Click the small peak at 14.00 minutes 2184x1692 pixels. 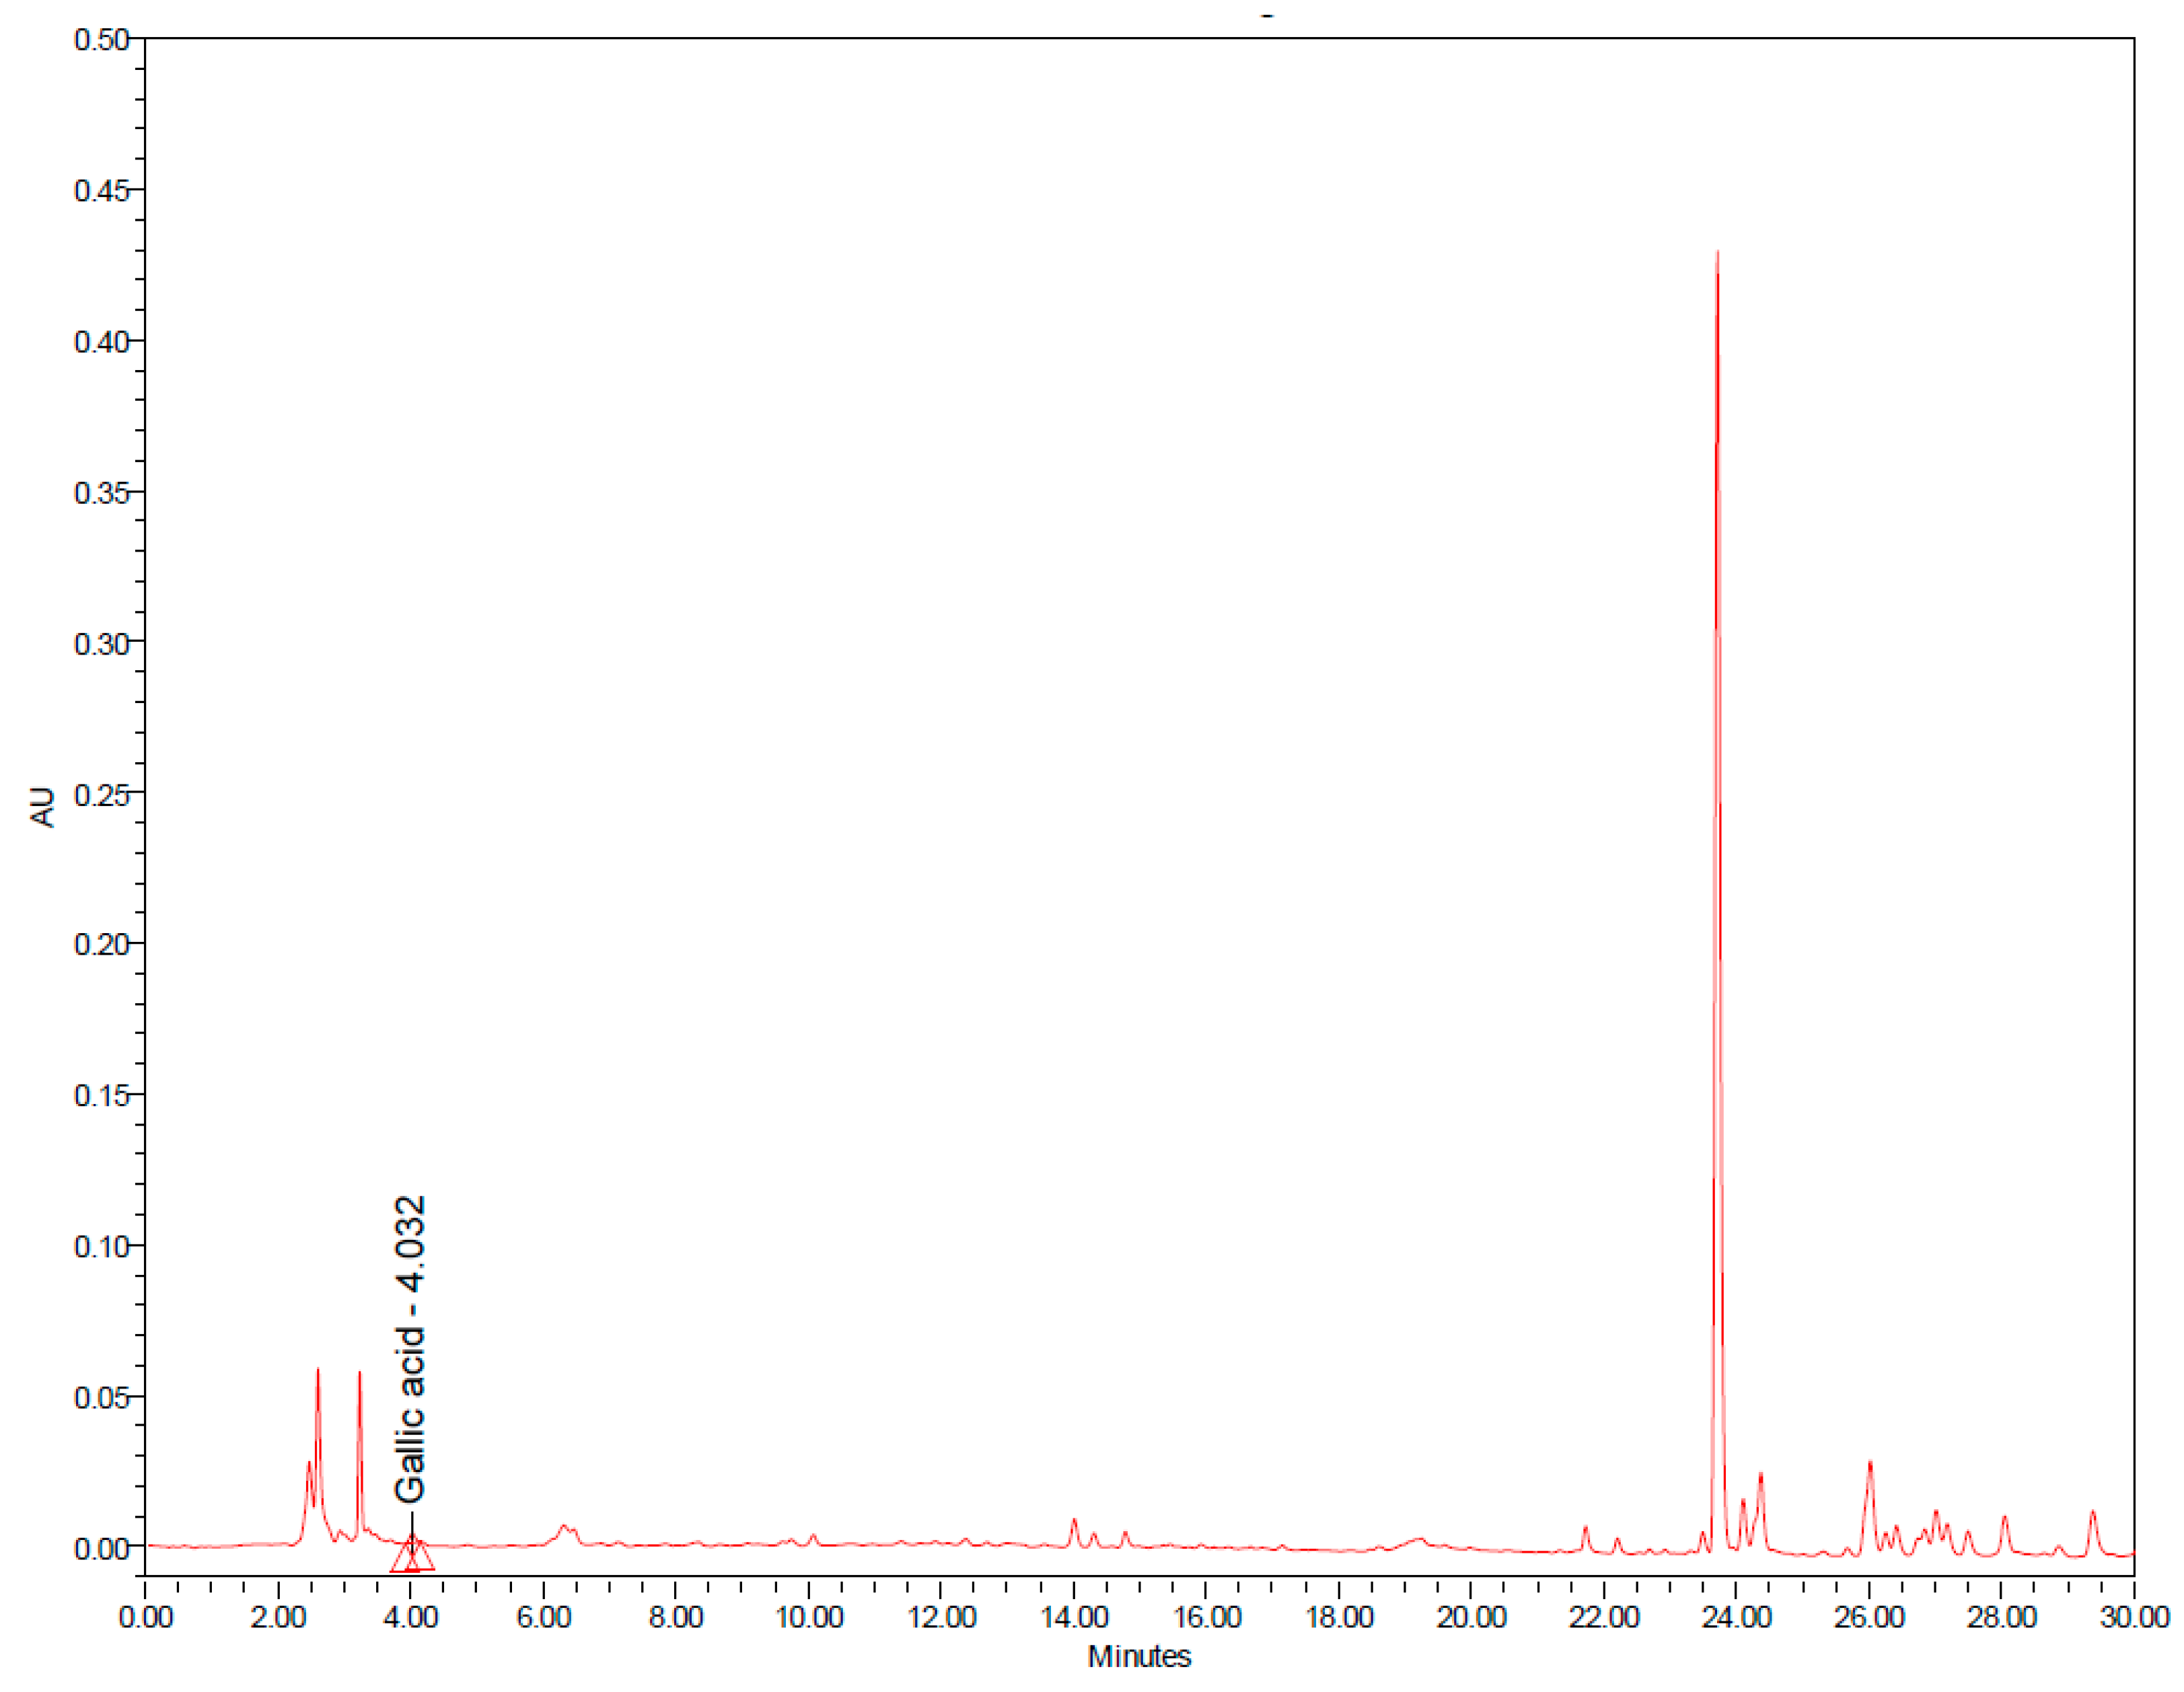tap(1074, 1521)
